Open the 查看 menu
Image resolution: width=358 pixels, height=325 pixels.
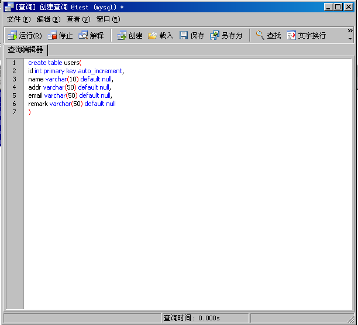click(78, 19)
